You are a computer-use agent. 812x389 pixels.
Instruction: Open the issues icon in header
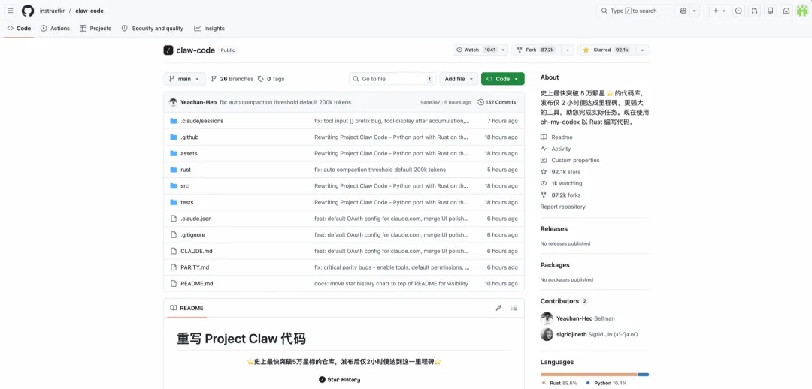click(738, 11)
